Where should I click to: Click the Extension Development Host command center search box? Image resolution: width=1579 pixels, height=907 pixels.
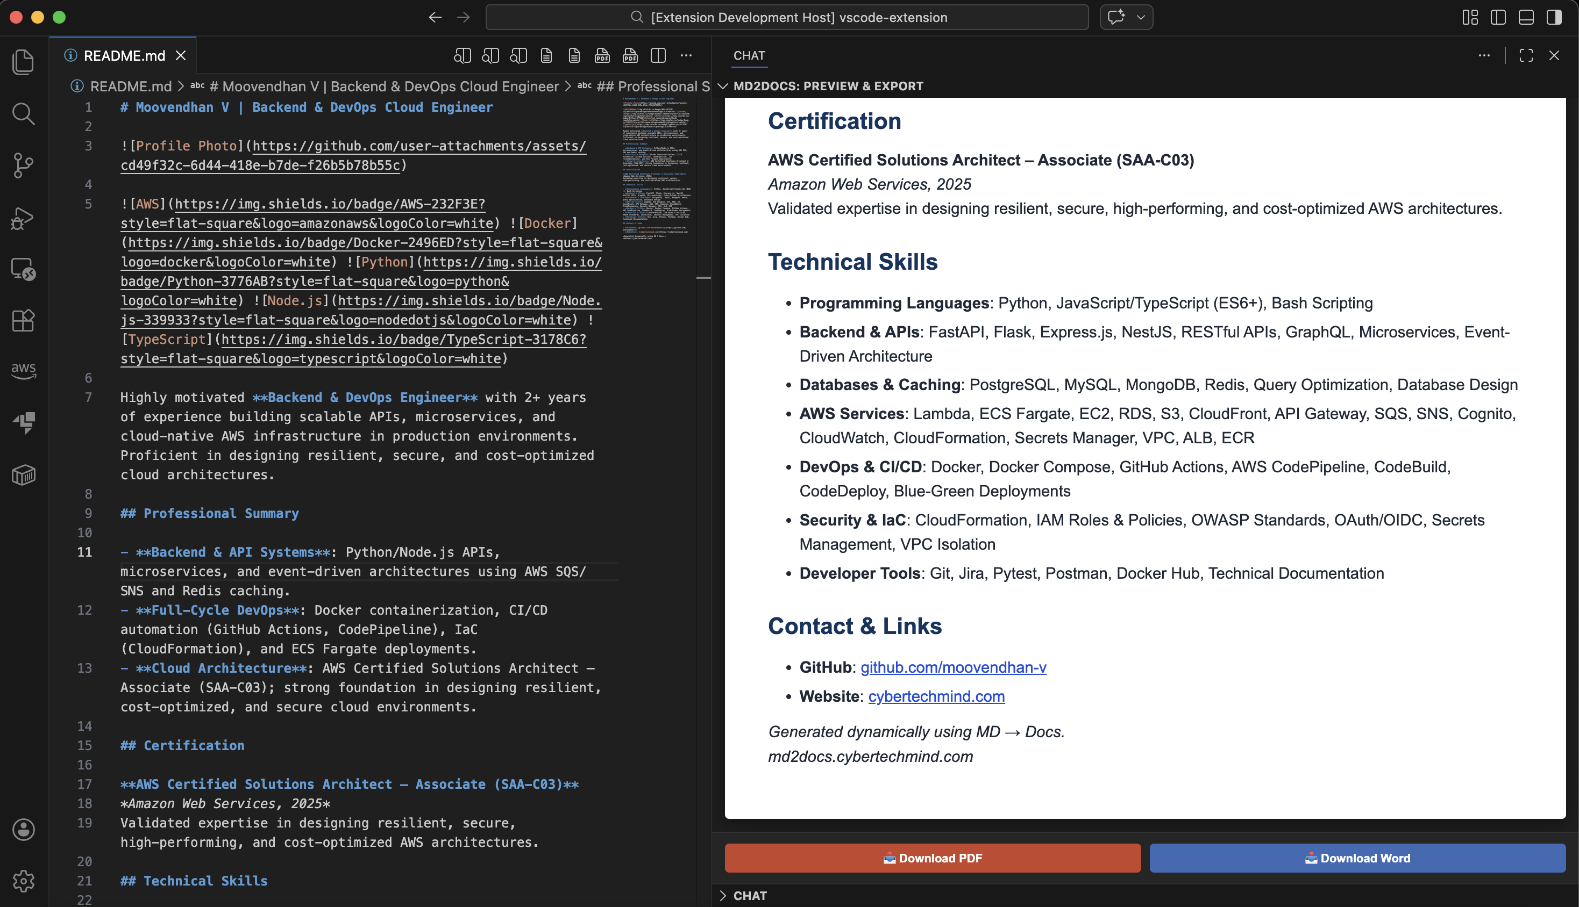[x=787, y=17]
